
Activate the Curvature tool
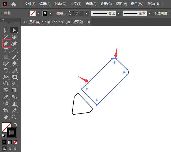click(14, 44)
